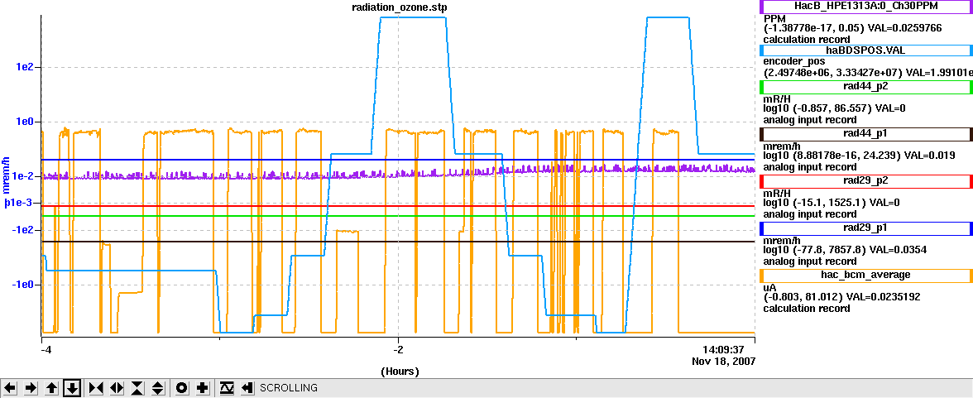Select the HacB_HPE1313A:0_Ch30PPM legend entry
Screen dimensions: 973x398
tap(865, 7)
